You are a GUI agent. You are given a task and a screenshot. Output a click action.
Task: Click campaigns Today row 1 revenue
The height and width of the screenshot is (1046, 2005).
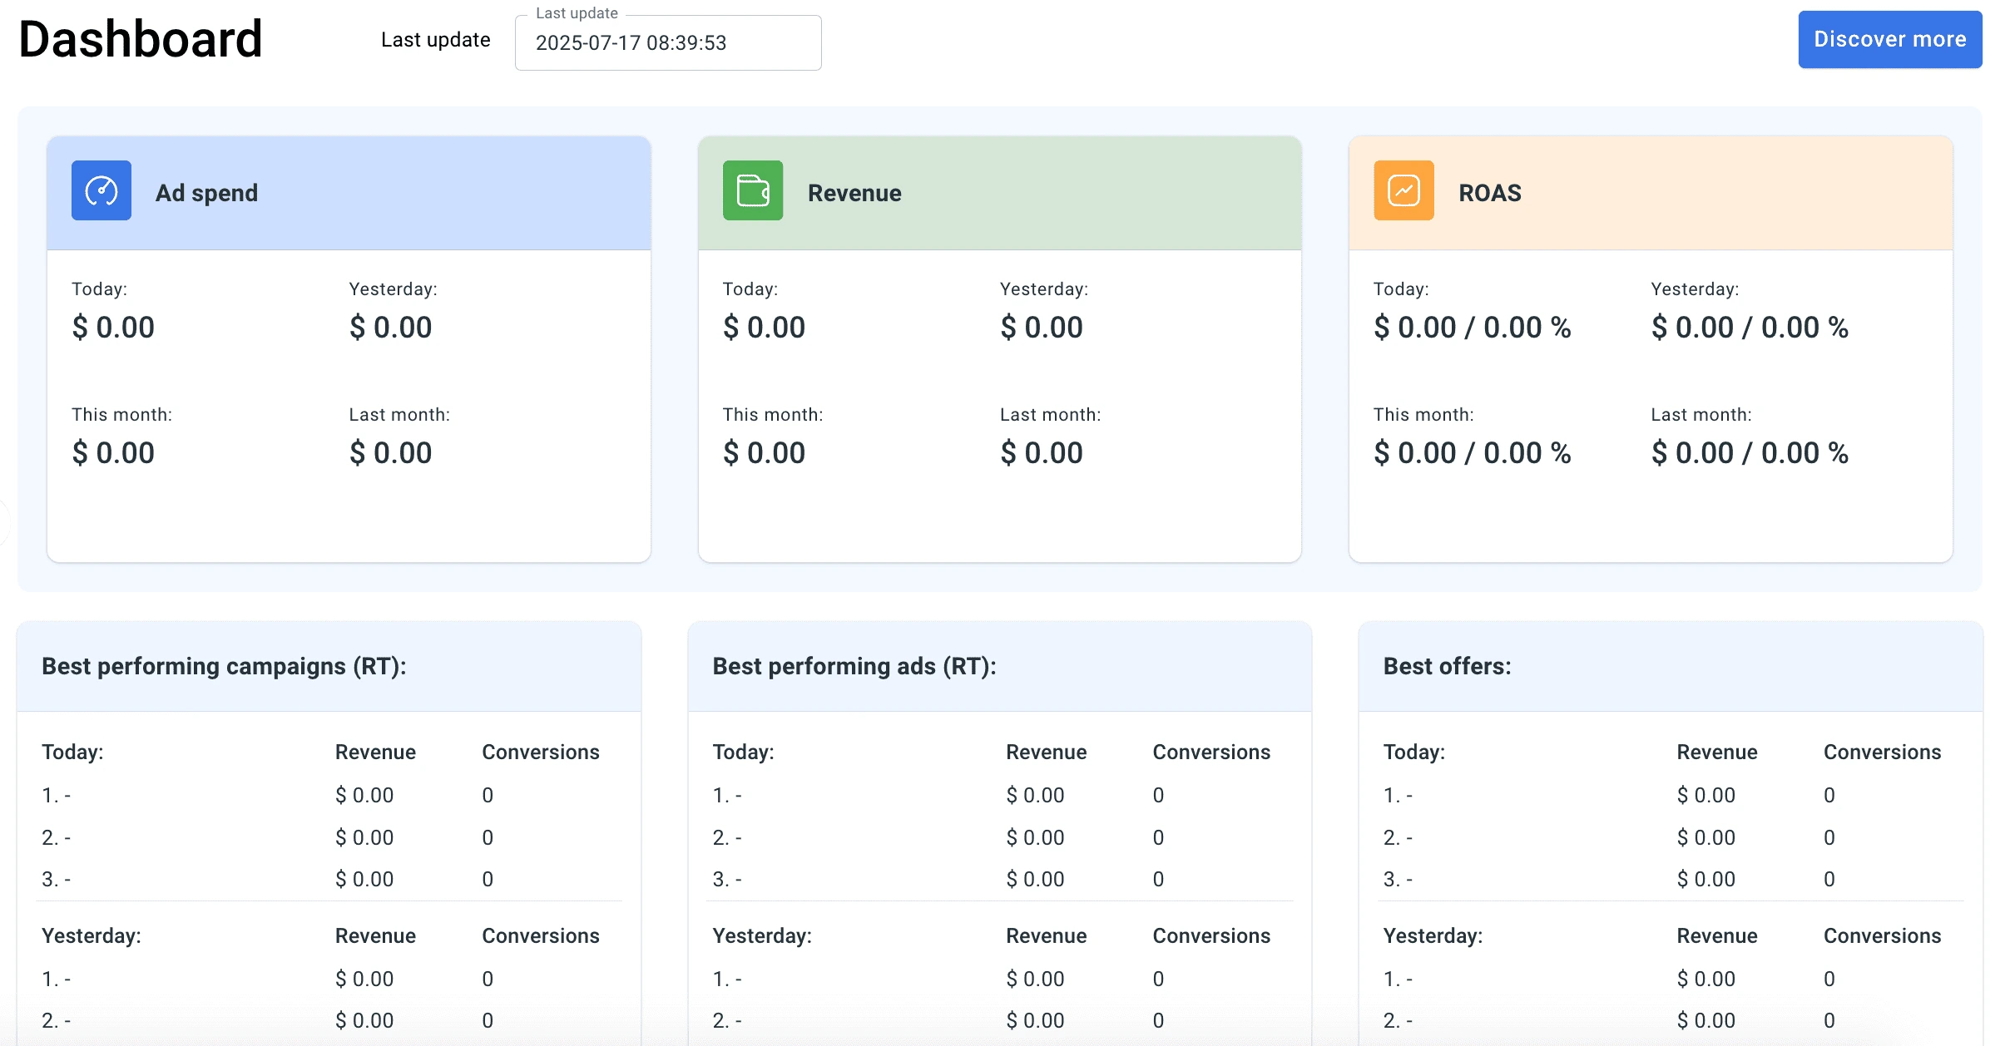click(x=364, y=795)
